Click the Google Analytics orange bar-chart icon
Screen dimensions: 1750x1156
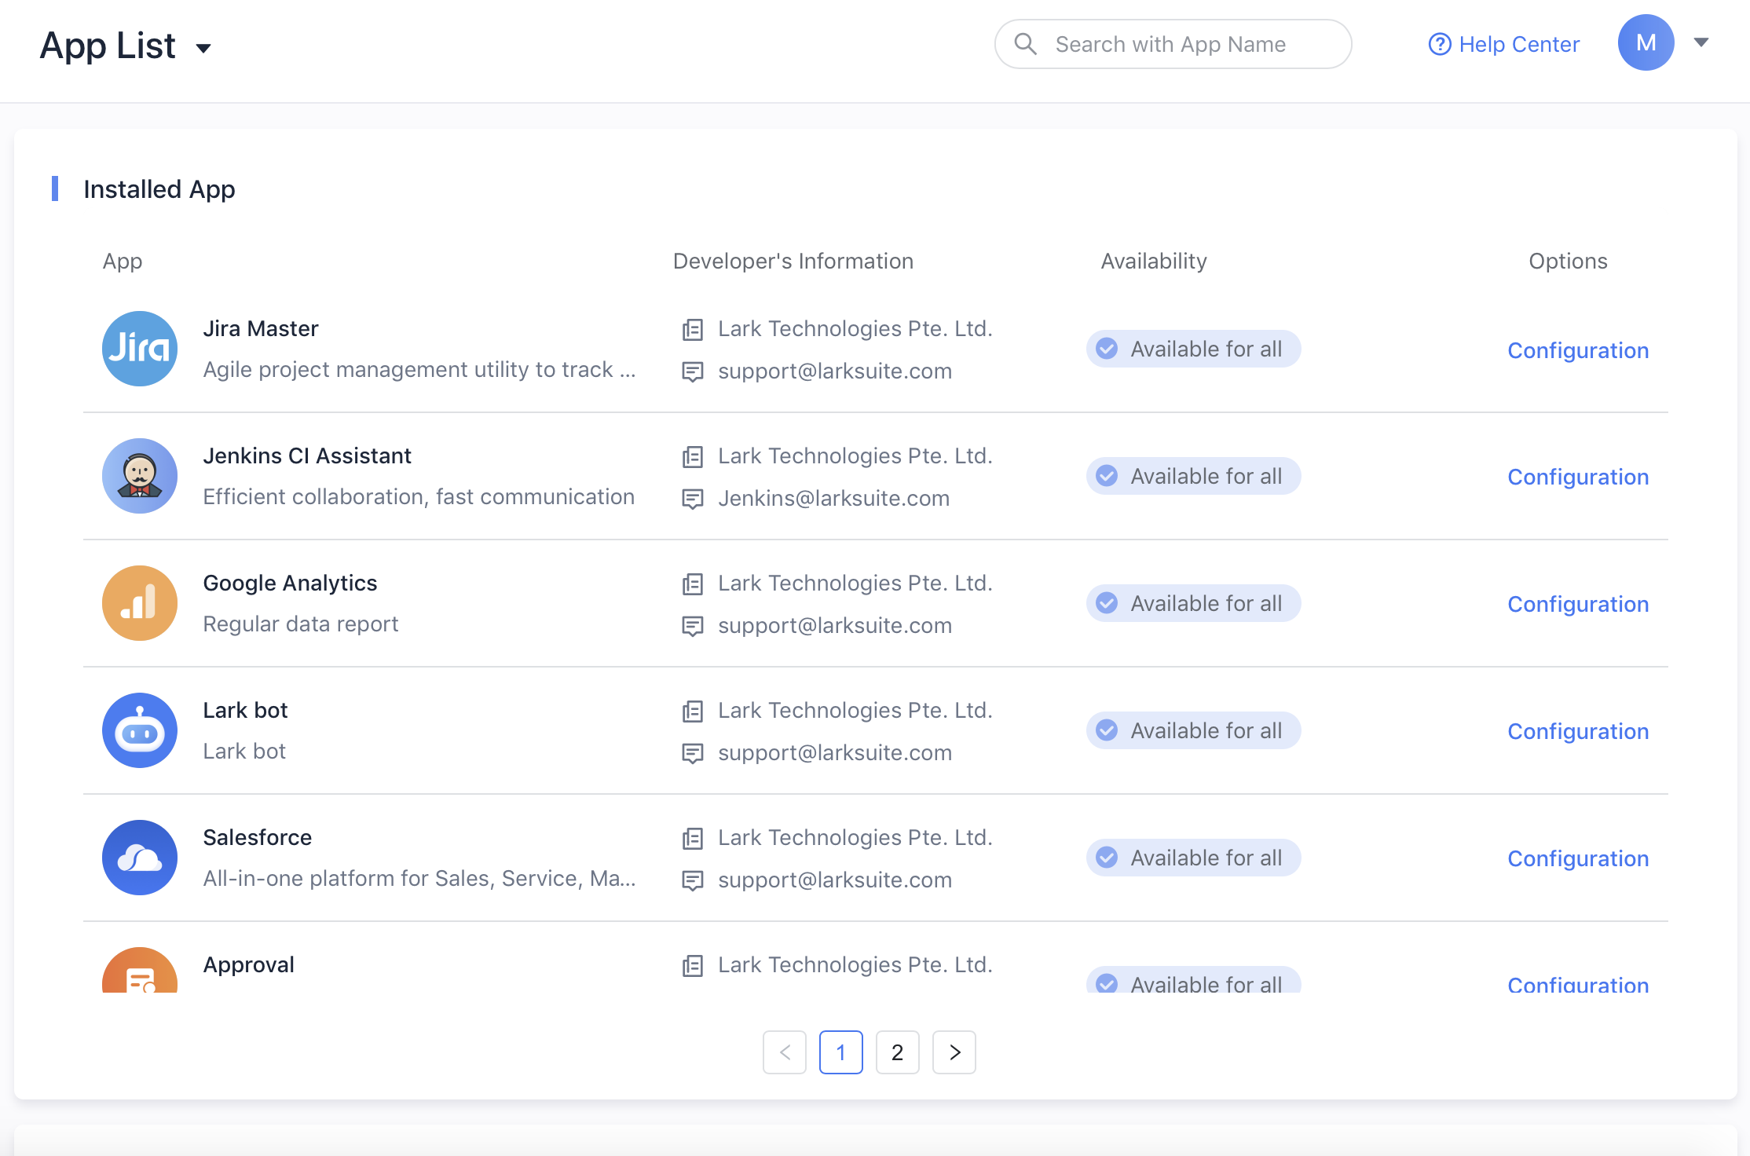tap(140, 603)
